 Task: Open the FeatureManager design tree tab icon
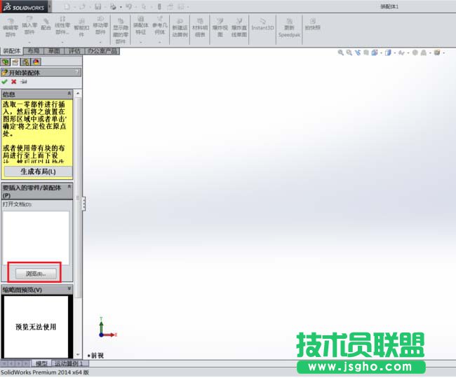5,62
